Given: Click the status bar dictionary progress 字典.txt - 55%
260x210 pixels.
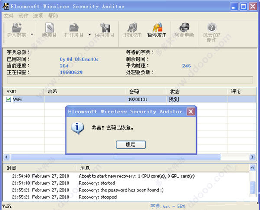Looking at the screenshot, I should point(168,207).
